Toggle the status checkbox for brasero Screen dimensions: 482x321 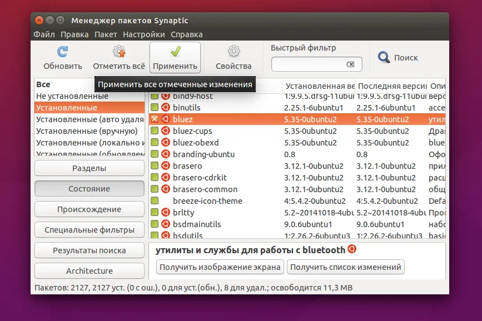(x=155, y=165)
